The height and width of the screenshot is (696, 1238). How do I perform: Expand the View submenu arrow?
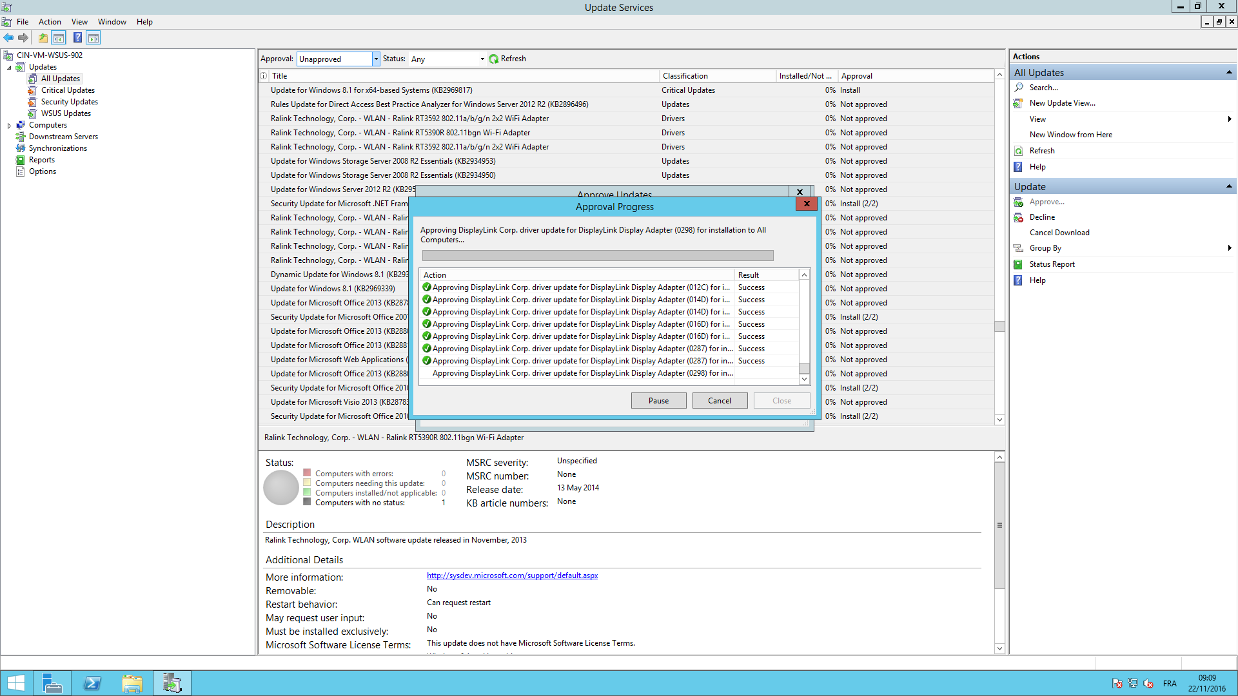tap(1230, 119)
